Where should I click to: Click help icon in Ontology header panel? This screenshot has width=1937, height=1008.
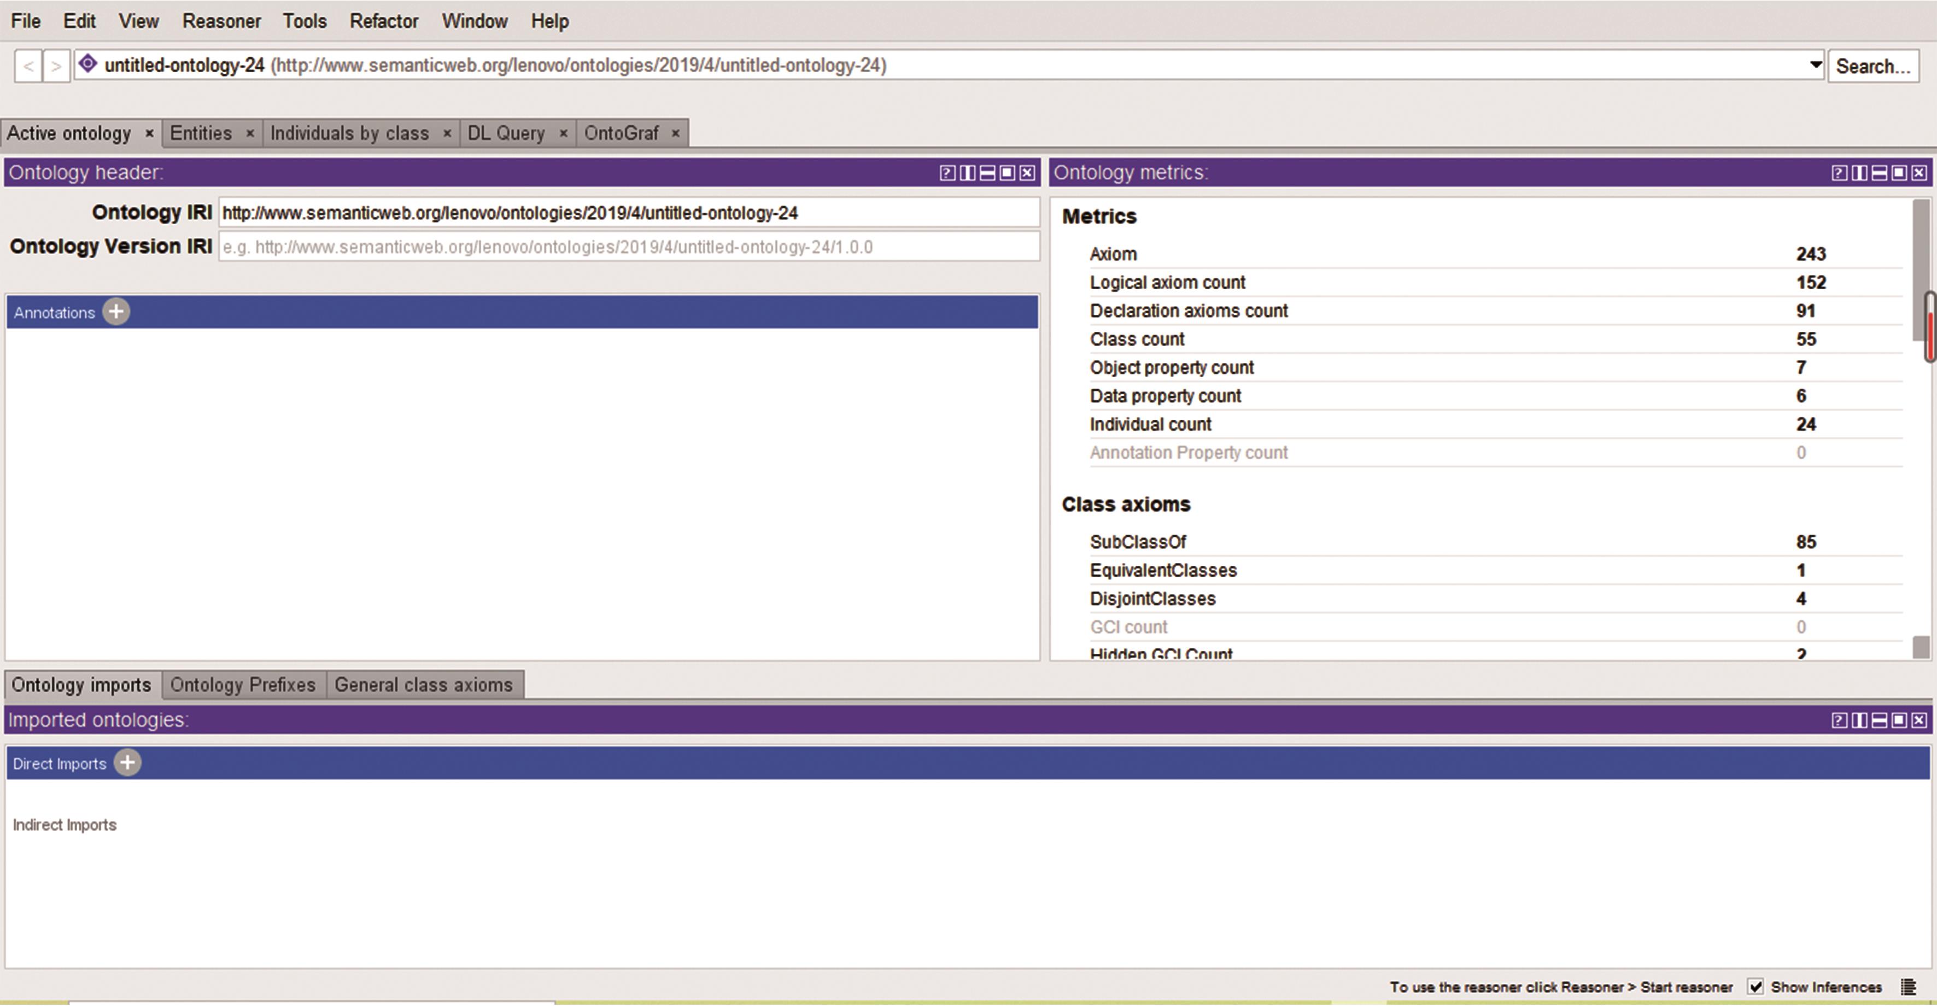click(947, 173)
